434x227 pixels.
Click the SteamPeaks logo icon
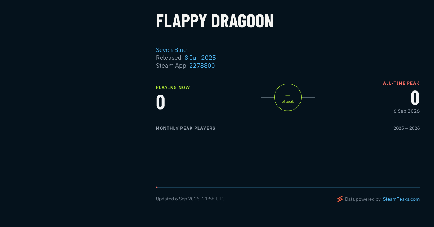click(x=340, y=199)
